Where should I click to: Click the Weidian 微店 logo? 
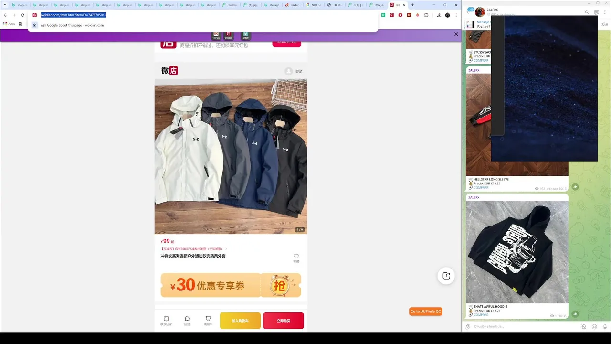169,71
